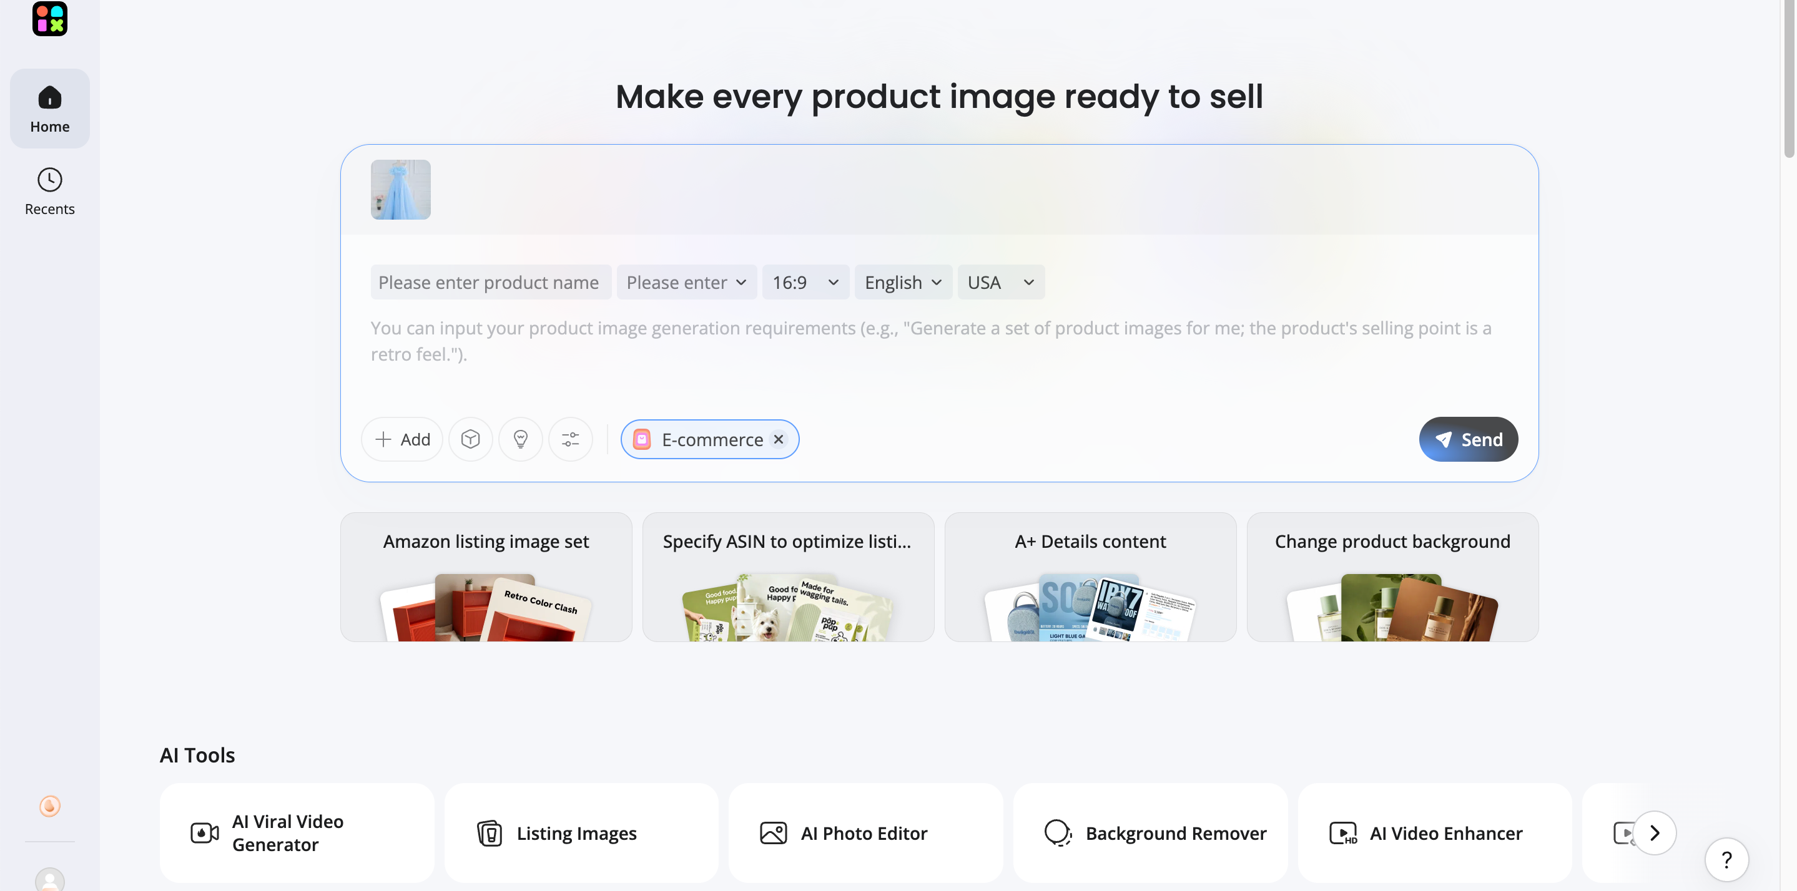This screenshot has width=1797, height=891.
Task: Click the lightbulb inspiration icon
Action: pyautogui.click(x=520, y=439)
